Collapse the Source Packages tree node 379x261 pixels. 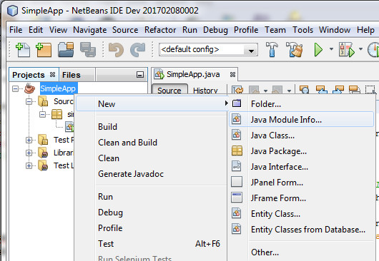pos(29,102)
